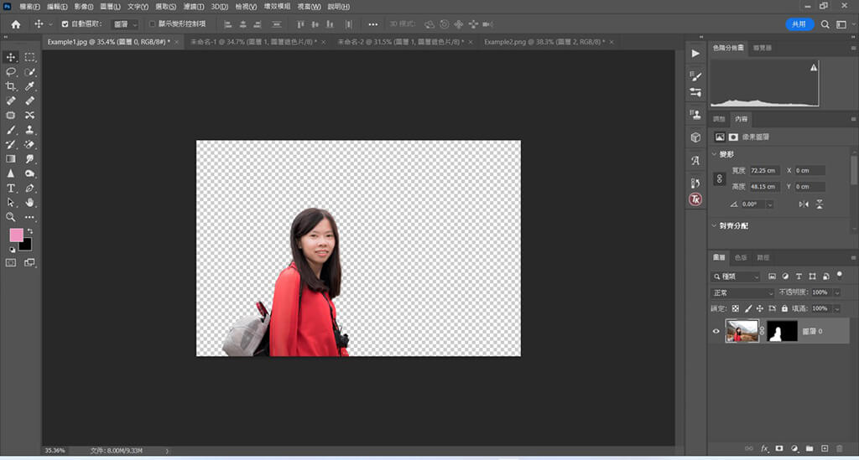Select the Rectangular Marquee tool

[29, 58]
